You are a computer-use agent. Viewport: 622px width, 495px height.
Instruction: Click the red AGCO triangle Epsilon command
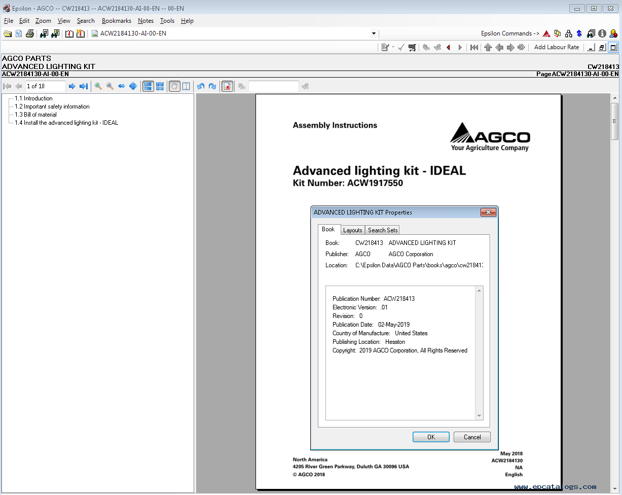[546, 33]
